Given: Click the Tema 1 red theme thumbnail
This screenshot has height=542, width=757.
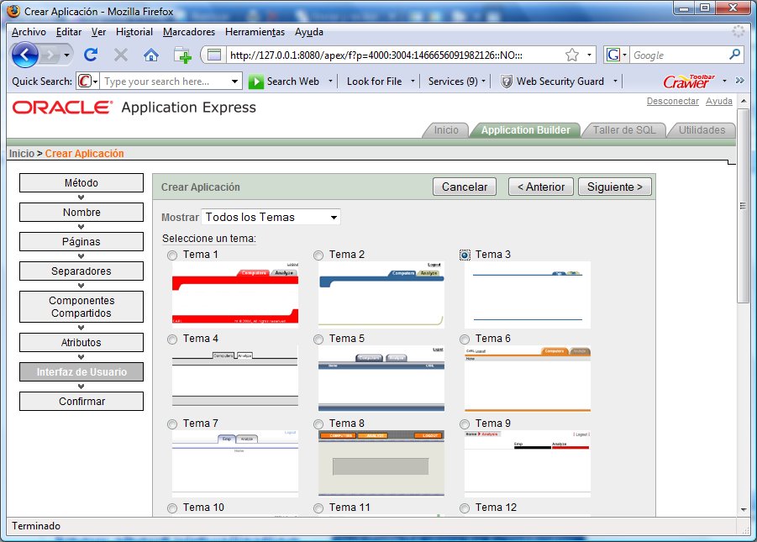Looking at the screenshot, I should (x=235, y=295).
